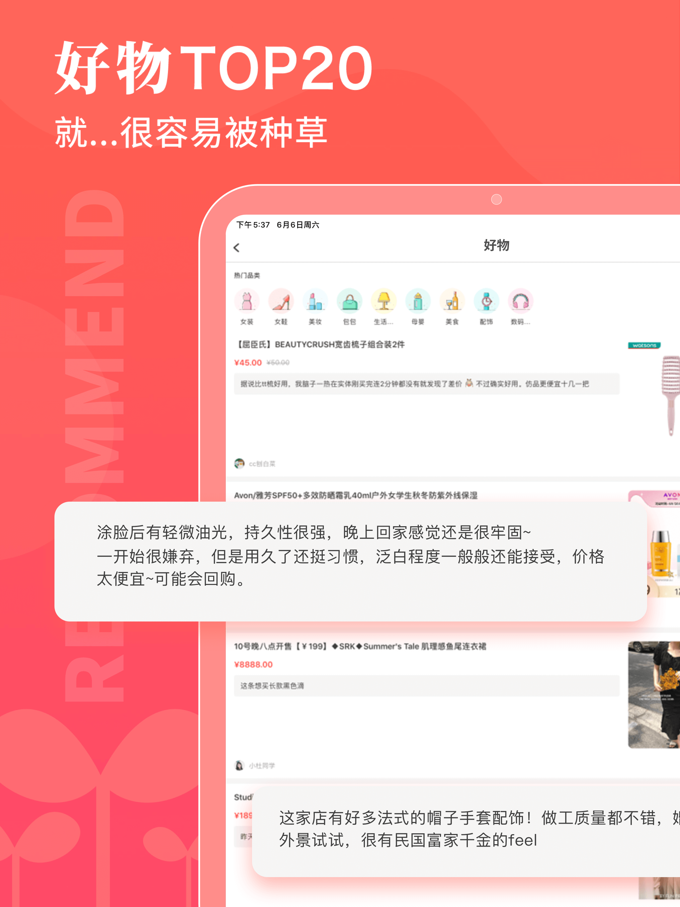Tap the 这家店有好多法式的帽子 review bubble

466,832
